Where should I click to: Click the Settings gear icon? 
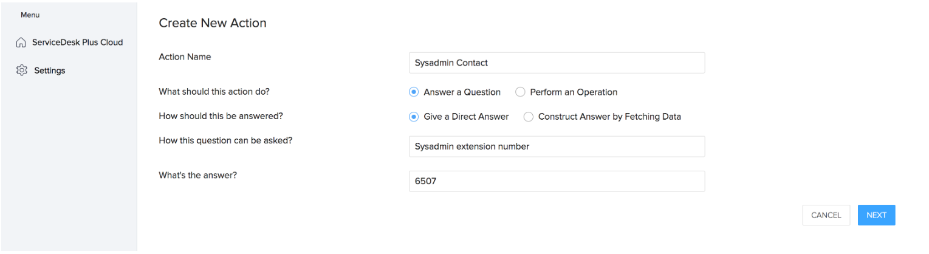tap(21, 70)
